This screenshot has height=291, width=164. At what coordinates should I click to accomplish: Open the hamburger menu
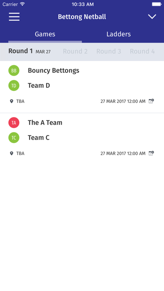click(14, 17)
